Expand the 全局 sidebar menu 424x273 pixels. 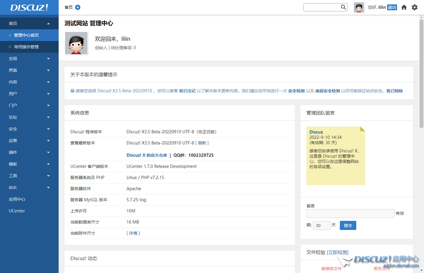29,59
